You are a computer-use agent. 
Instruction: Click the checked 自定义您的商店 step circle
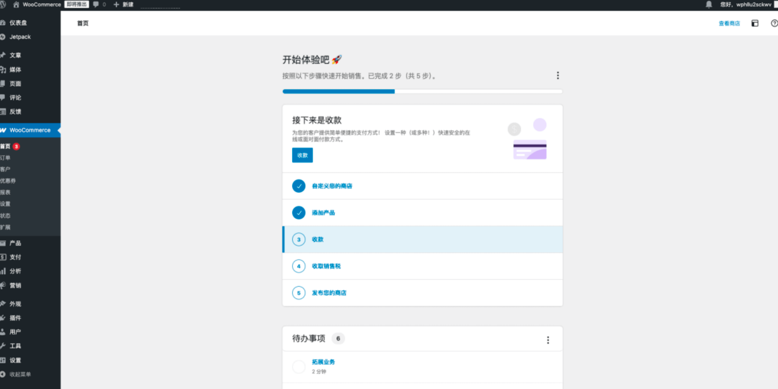298,186
